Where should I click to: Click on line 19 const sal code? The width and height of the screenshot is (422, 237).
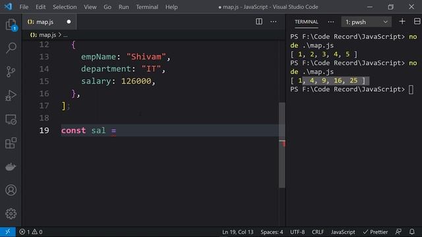88,130
